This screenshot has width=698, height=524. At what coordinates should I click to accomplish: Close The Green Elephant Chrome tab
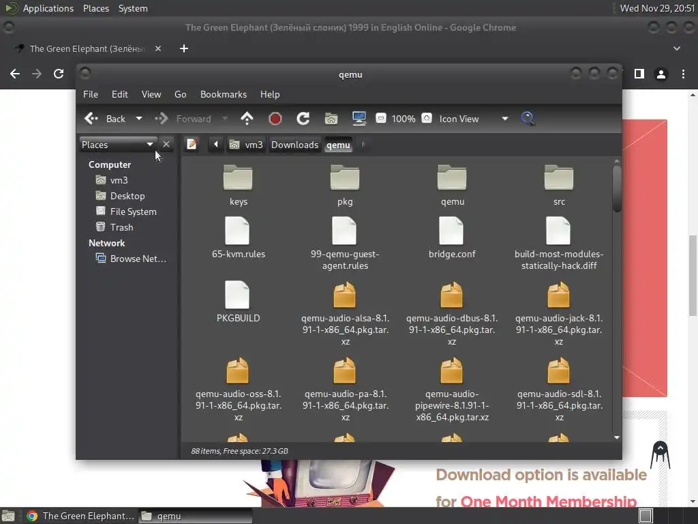pyautogui.click(x=158, y=48)
